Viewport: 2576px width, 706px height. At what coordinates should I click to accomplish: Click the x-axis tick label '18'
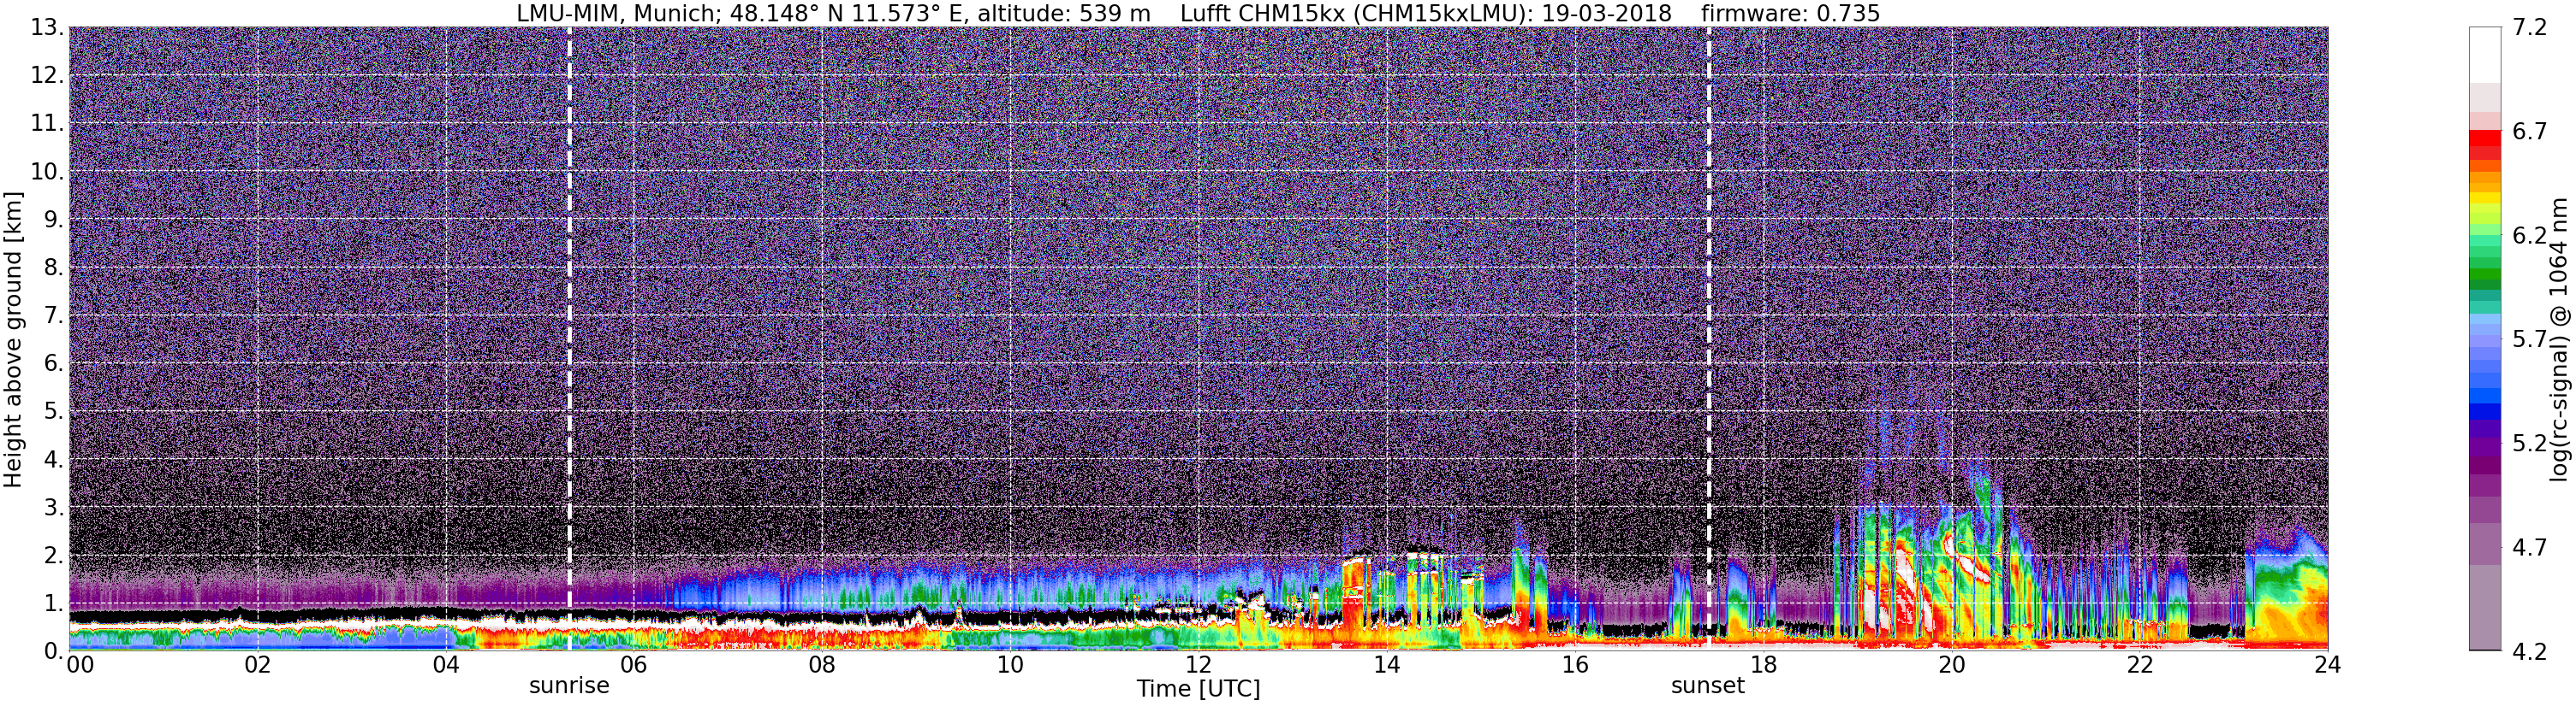[x=1763, y=665]
